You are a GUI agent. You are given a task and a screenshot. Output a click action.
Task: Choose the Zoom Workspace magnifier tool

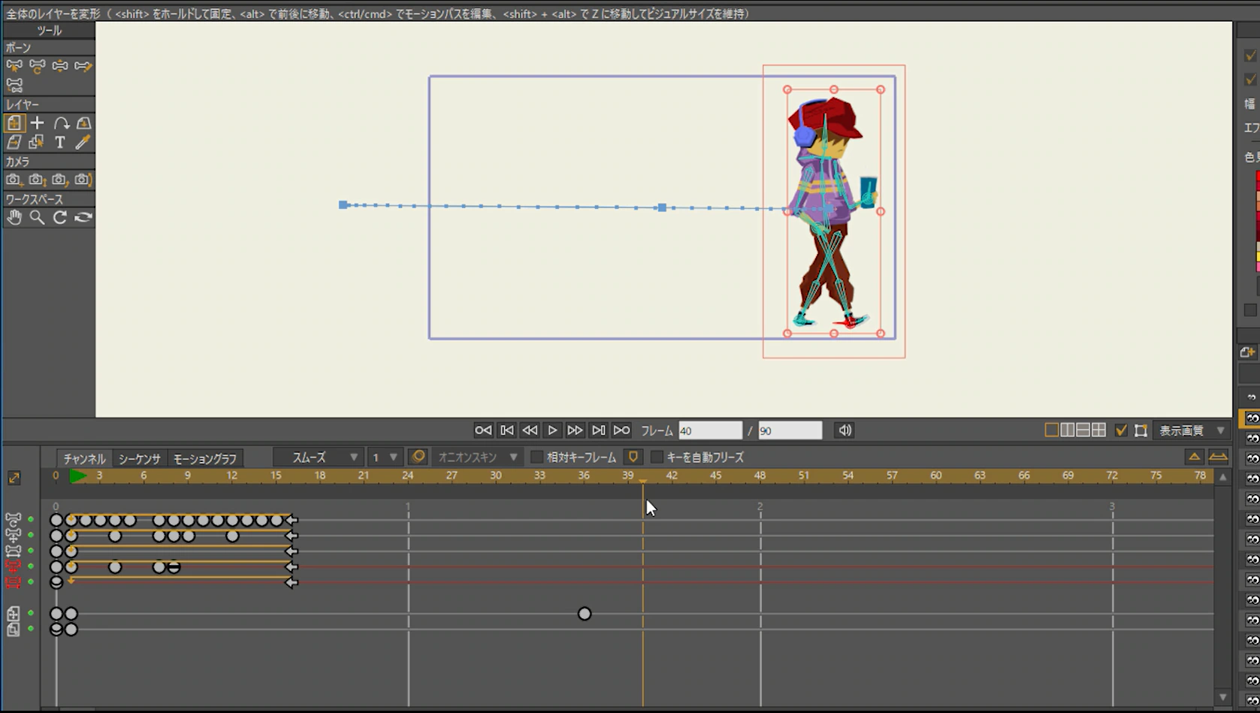click(37, 217)
